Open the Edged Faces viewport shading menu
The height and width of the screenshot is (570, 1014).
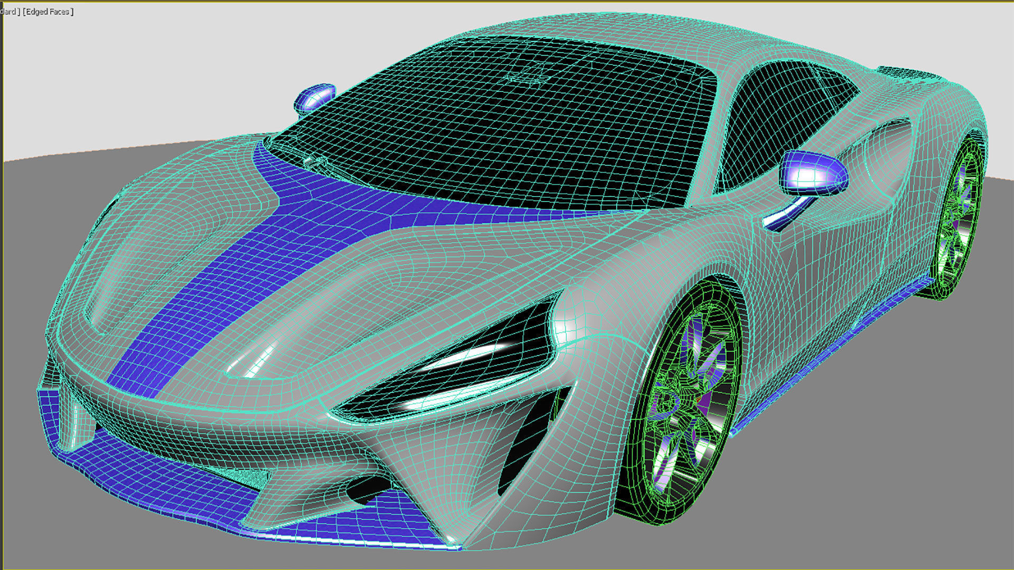click(48, 12)
